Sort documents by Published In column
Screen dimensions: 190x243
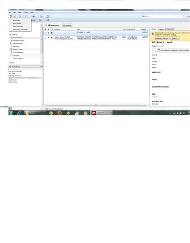[131, 29]
